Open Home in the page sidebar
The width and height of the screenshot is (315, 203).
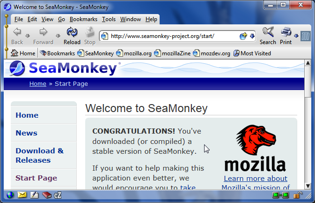click(27, 115)
